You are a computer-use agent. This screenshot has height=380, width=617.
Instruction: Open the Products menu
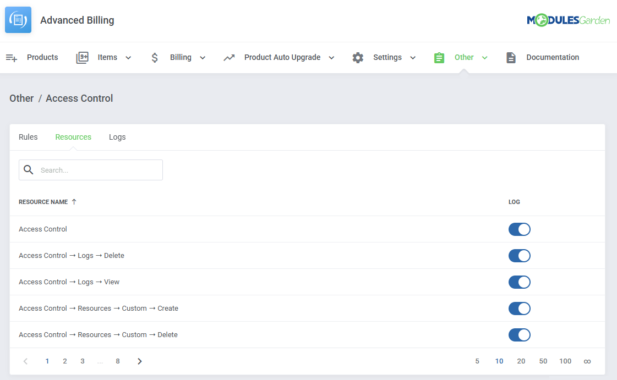click(x=42, y=57)
